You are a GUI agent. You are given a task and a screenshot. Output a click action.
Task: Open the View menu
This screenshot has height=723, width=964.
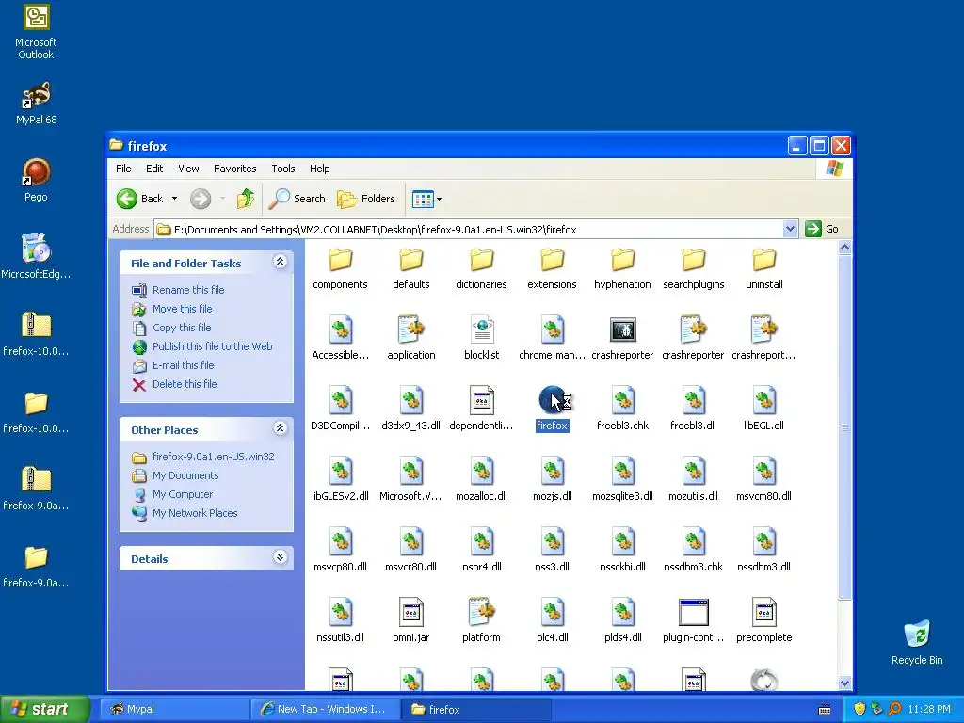pyautogui.click(x=188, y=169)
